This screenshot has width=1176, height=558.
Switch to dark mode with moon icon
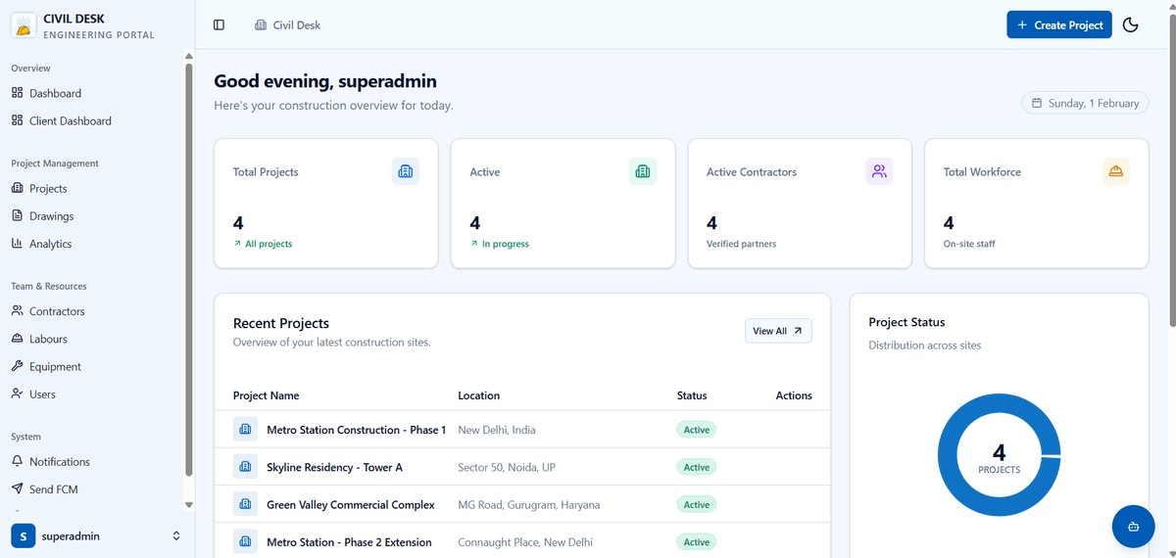point(1130,24)
